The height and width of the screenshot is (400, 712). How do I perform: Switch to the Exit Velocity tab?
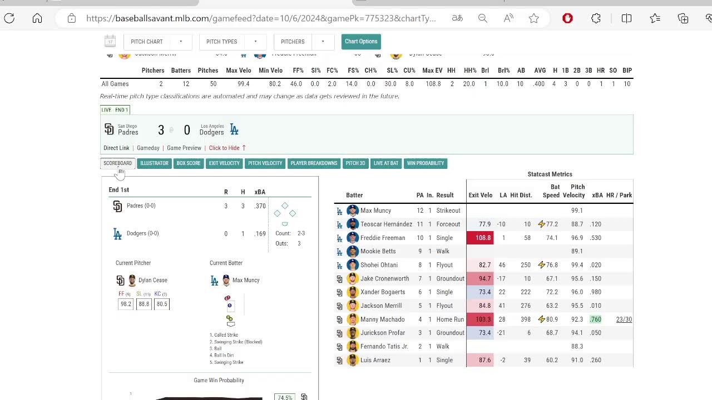224,163
